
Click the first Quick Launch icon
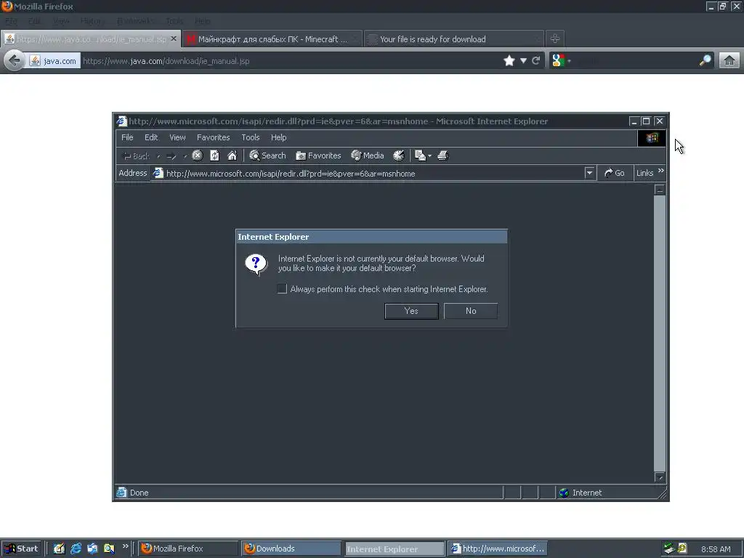click(x=59, y=549)
